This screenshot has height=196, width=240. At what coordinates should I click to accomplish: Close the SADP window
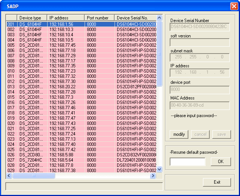233,6
